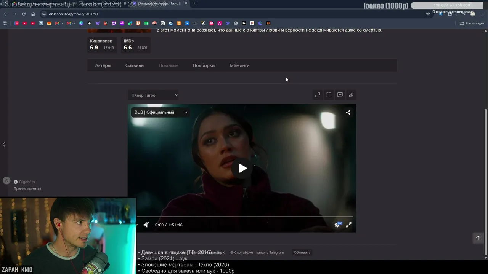Share the video using share icon

[348, 112]
